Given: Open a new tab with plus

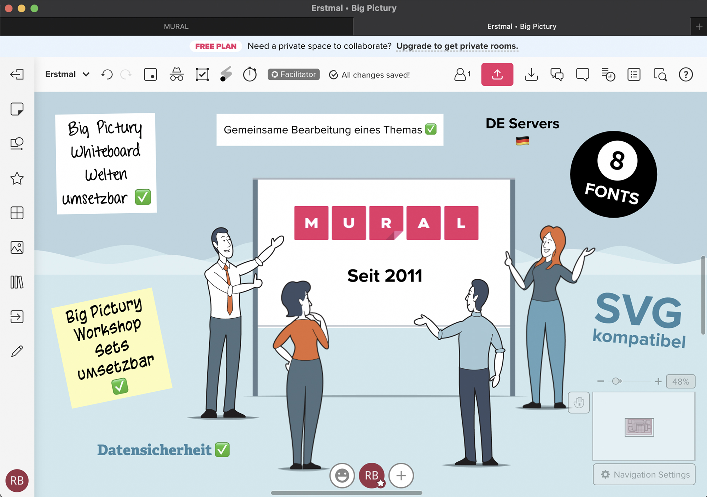Looking at the screenshot, I should 699,27.
